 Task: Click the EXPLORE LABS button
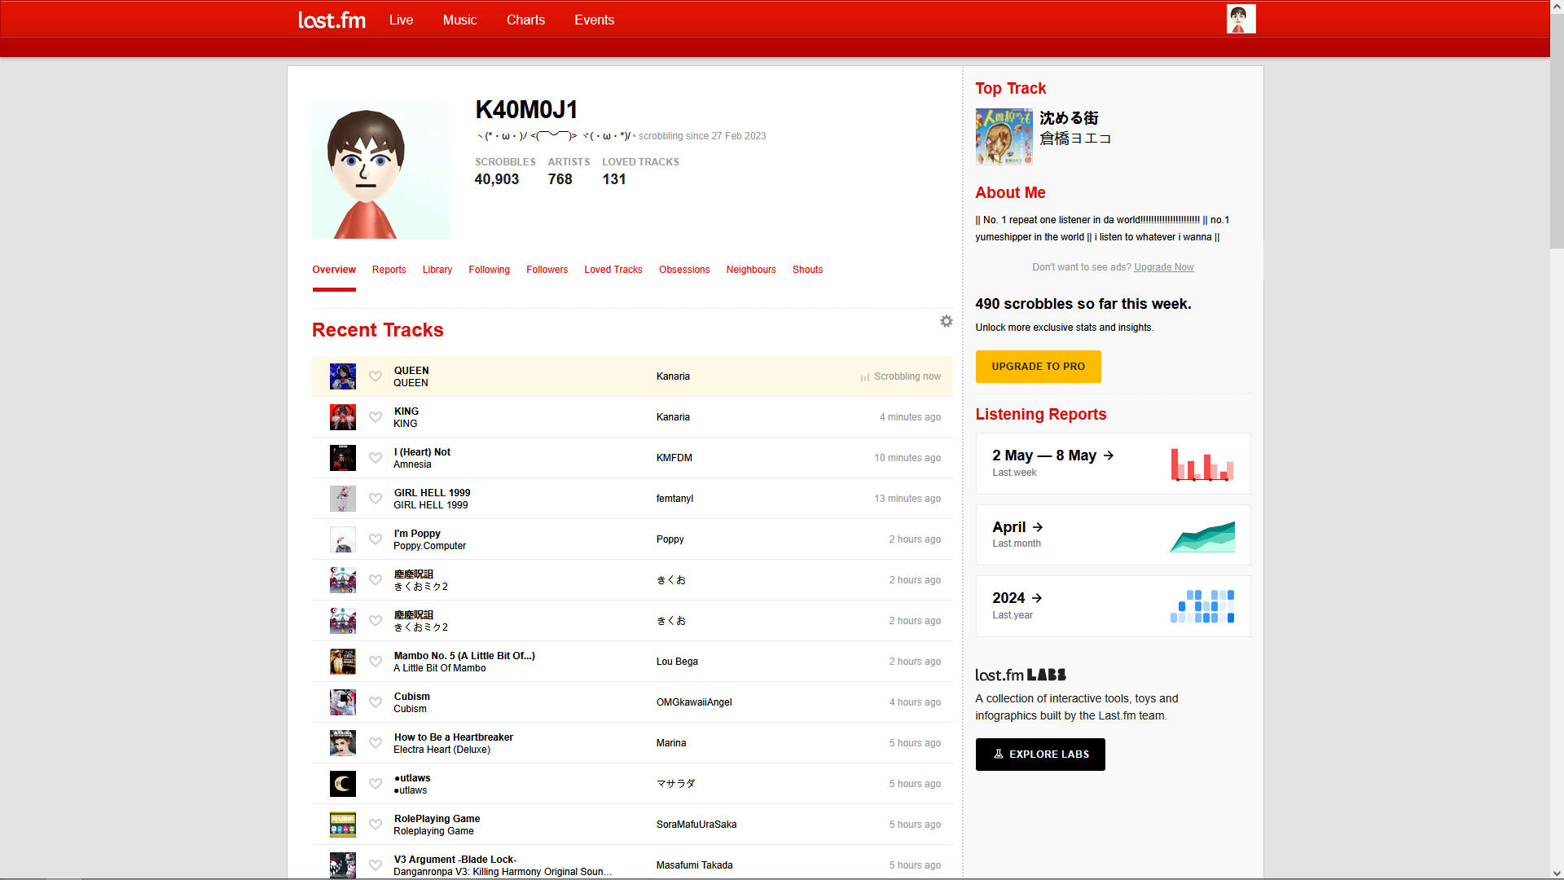(x=1040, y=755)
